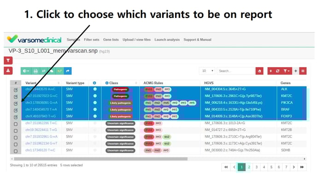
Task: Click the Search input field
Action: (236, 71)
